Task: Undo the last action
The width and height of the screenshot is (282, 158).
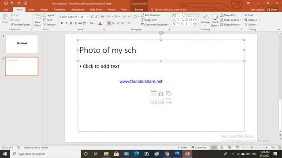Action: pos(12,3)
